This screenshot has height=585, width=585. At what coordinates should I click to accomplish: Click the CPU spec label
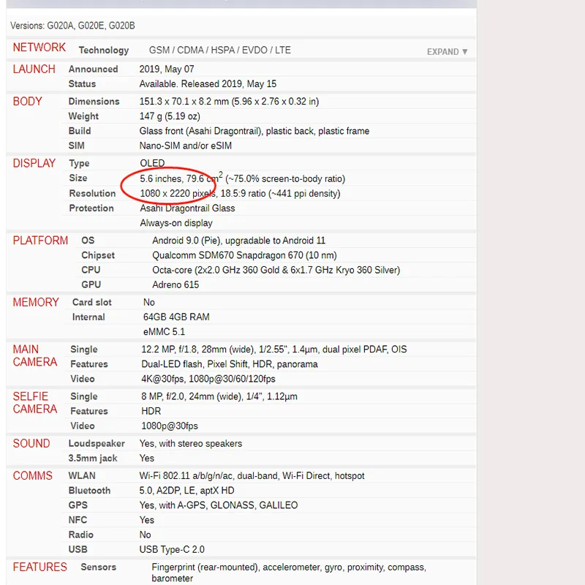[91, 270]
